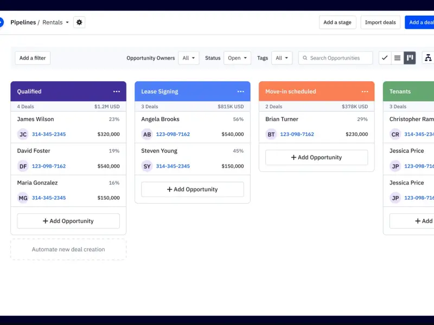
Task: Click in Search Opportunities field
Action: point(335,58)
